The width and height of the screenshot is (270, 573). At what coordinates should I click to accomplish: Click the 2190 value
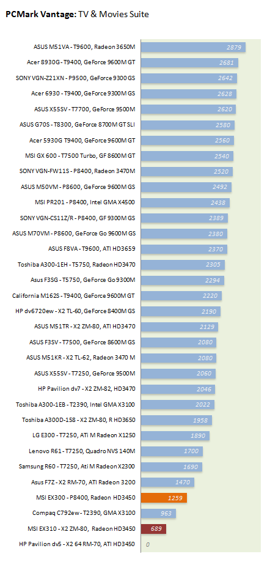[209, 312]
